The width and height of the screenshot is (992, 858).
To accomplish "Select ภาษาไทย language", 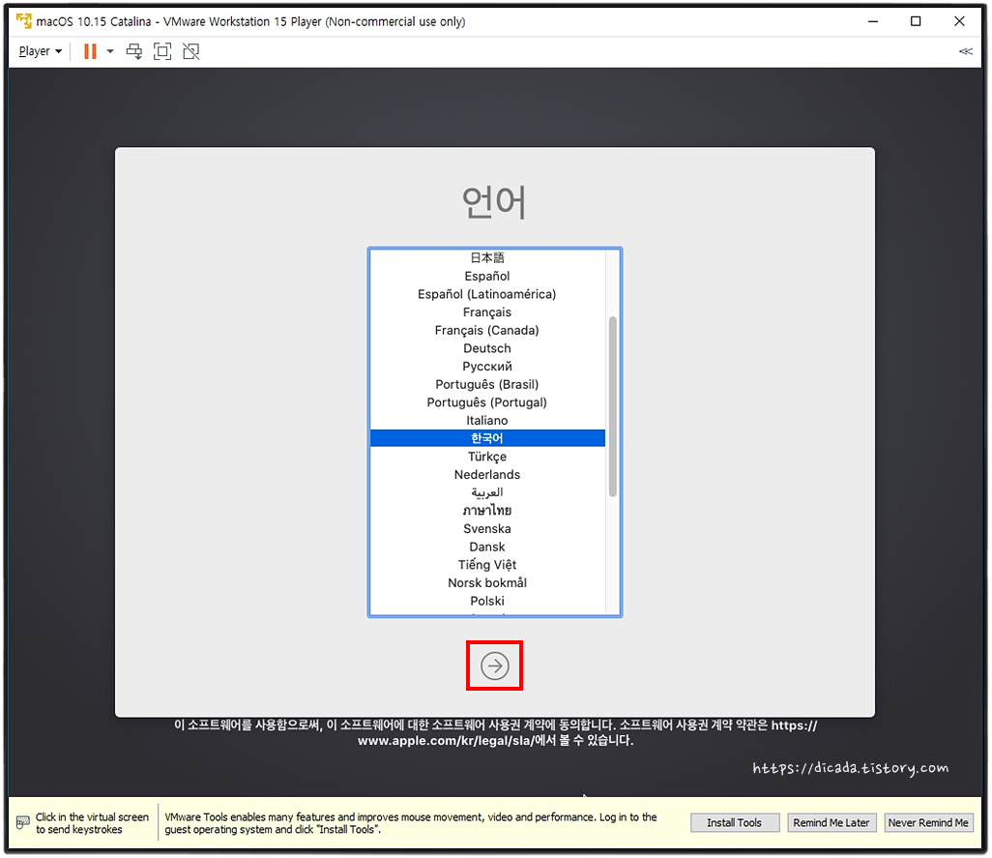I will [x=487, y=511].
